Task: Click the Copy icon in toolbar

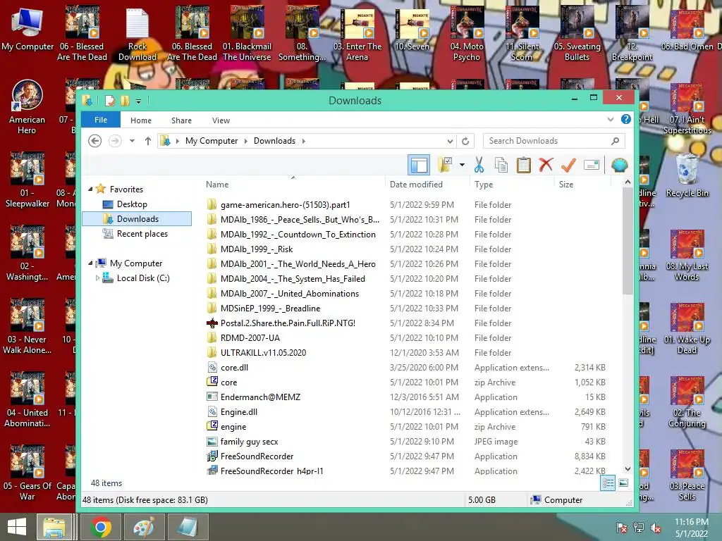Action: pos(501,165)
